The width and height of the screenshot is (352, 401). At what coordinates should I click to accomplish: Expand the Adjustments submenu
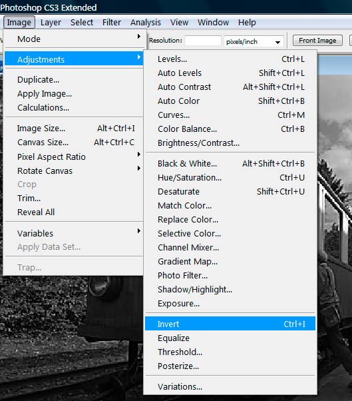coord(74,59)
